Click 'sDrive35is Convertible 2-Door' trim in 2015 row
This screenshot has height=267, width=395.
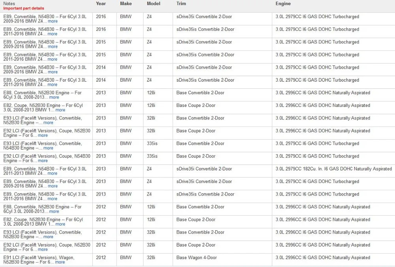pos(205,54)
